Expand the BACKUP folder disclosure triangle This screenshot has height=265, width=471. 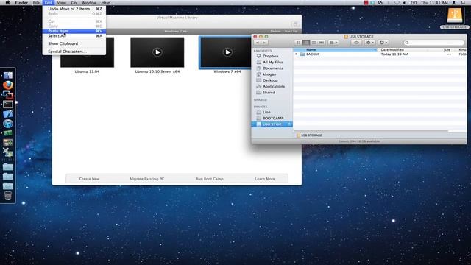[x=297, y=54]
